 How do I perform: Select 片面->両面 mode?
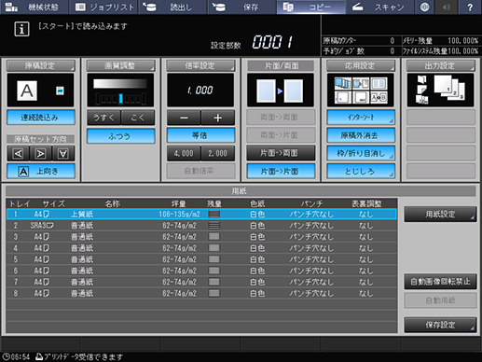(x=281, y=153)
